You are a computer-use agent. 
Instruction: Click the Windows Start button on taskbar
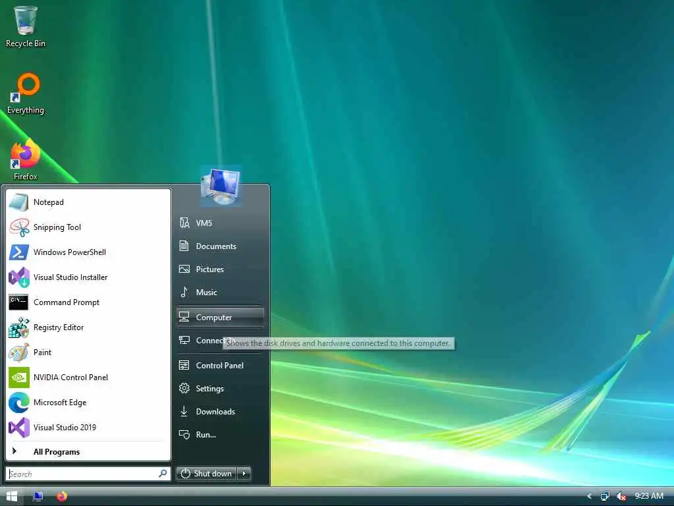point(12,496)
